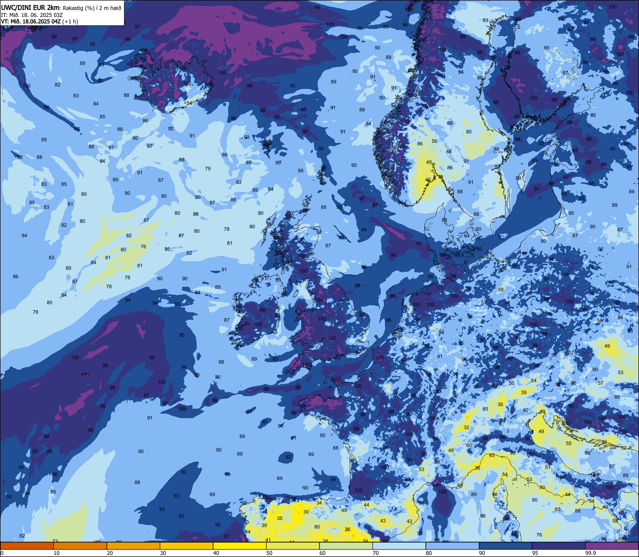This screenshot has width=639, height=557.
Task: Click the 0–10 dark orange legend swatch
Action: pyautogui.click(x=26, y=546)
